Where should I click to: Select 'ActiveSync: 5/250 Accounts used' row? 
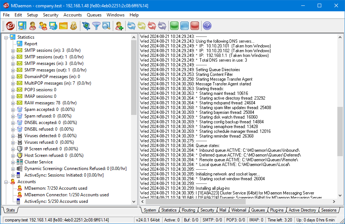click(x=56, y=201)
